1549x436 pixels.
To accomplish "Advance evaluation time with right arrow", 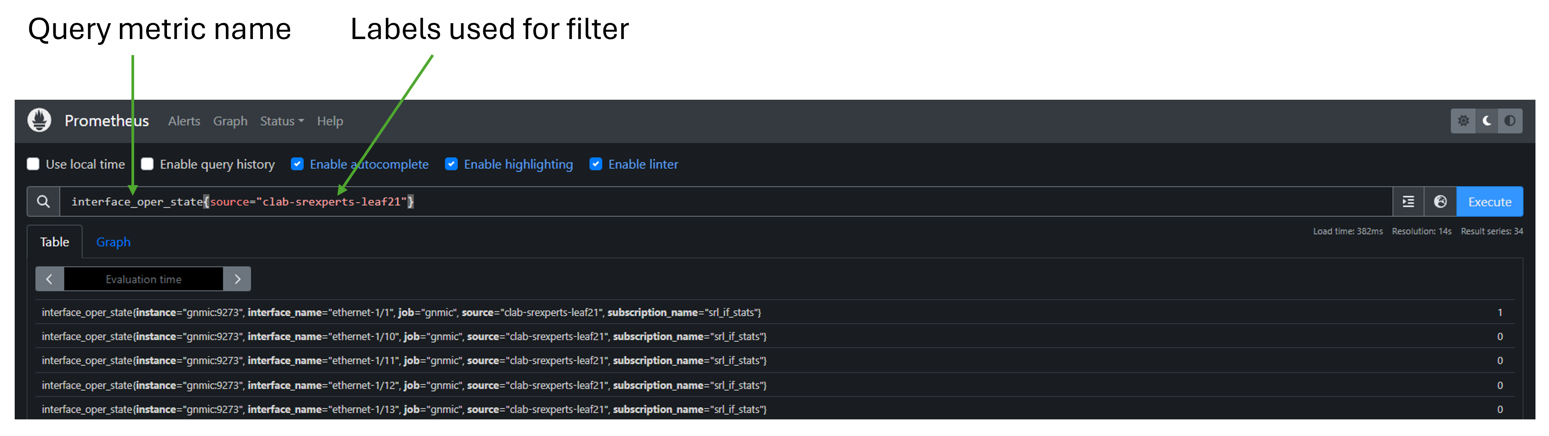I will 237,279.
